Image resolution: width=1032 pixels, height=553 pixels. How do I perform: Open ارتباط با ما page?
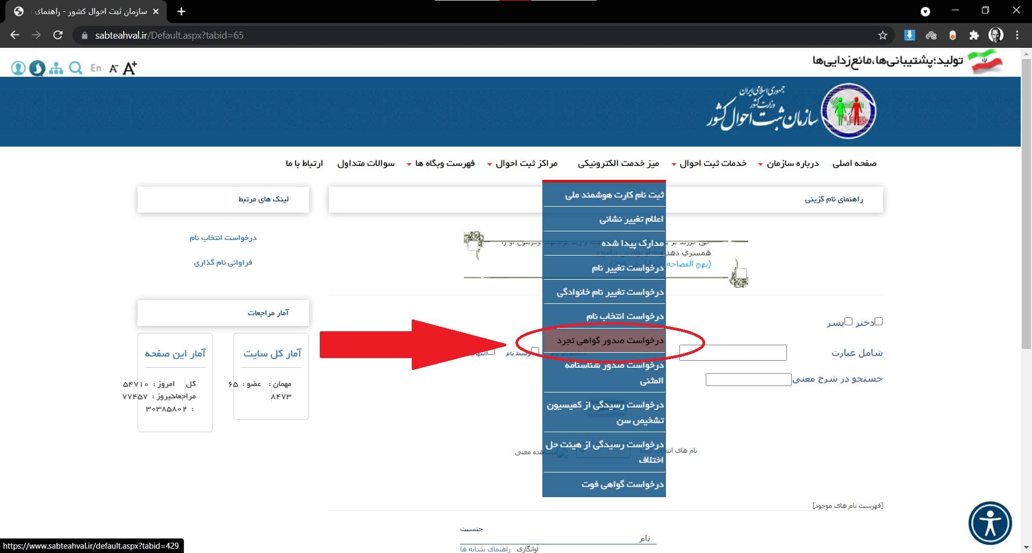(x=304, y=163)
